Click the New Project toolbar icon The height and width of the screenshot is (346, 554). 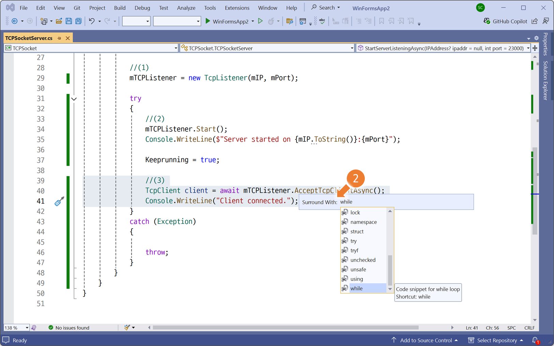[x=44, y=21]
